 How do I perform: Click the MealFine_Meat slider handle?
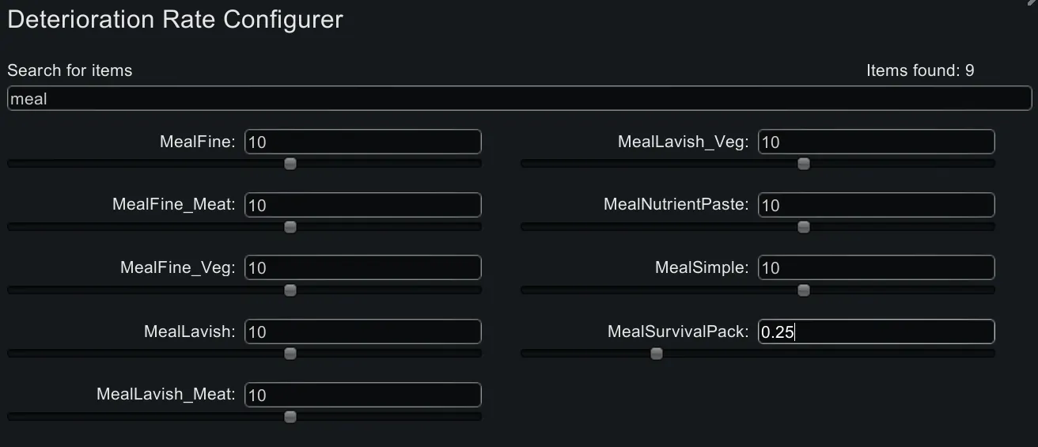click(x=290, y=227)
